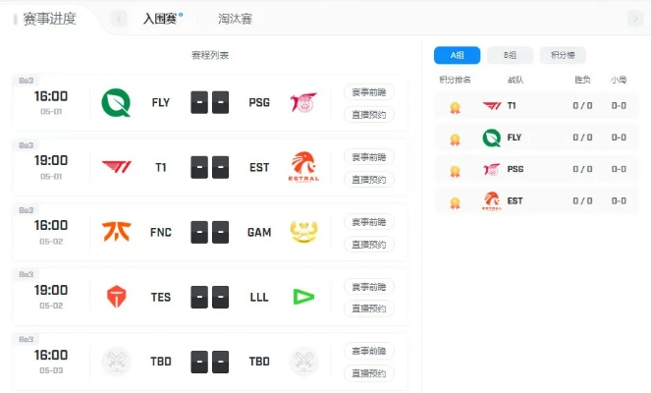The height and width of the screenshot is (393, 651).
Task: Click EST logo in group A standings
Action: (x=492, y=201)
